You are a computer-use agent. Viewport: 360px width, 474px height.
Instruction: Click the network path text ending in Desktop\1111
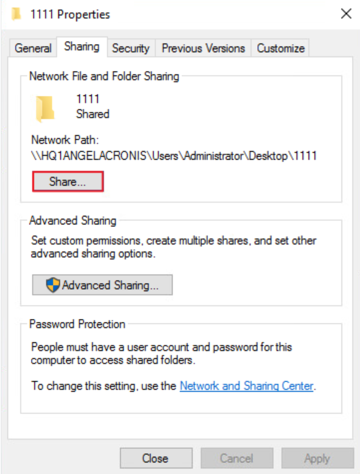(174, 156)
